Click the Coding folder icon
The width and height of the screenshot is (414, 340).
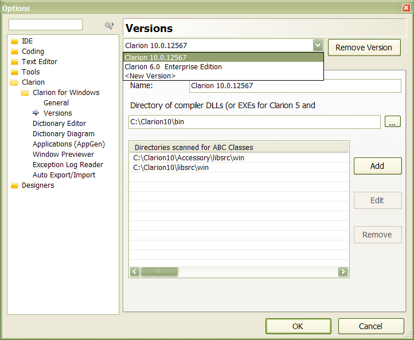15,52
